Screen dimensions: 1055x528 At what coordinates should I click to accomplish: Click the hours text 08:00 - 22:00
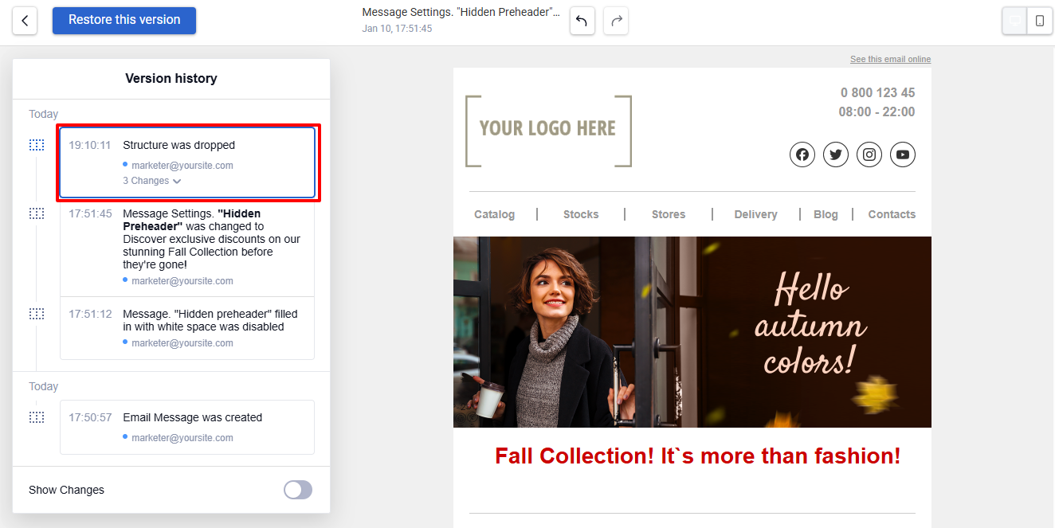click(x=877, y=111)
